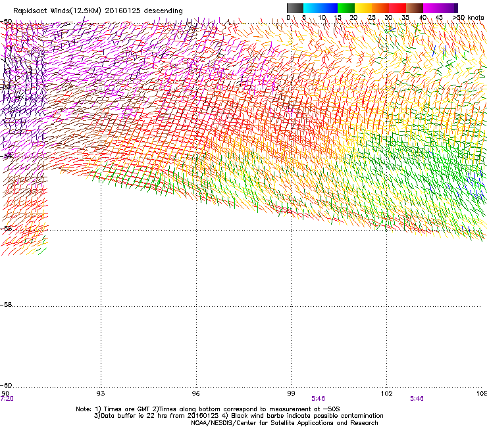Click the magenta 40-45 knots legend segment
The image size is (487, 427).
tap(432, 8)
